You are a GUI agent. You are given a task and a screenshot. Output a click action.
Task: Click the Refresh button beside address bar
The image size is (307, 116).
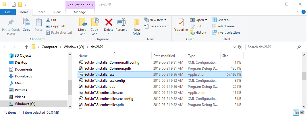pos(239,47)
